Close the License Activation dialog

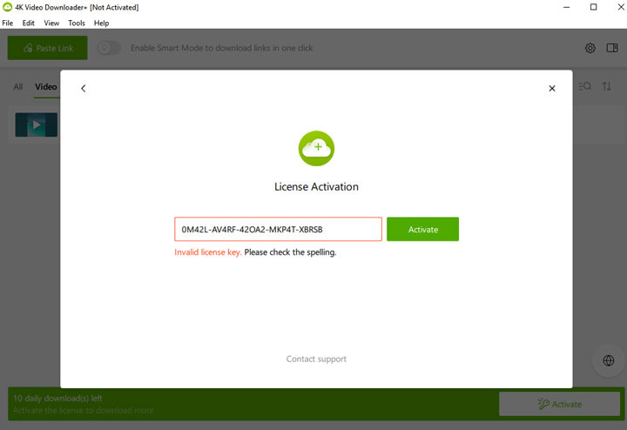552,88
